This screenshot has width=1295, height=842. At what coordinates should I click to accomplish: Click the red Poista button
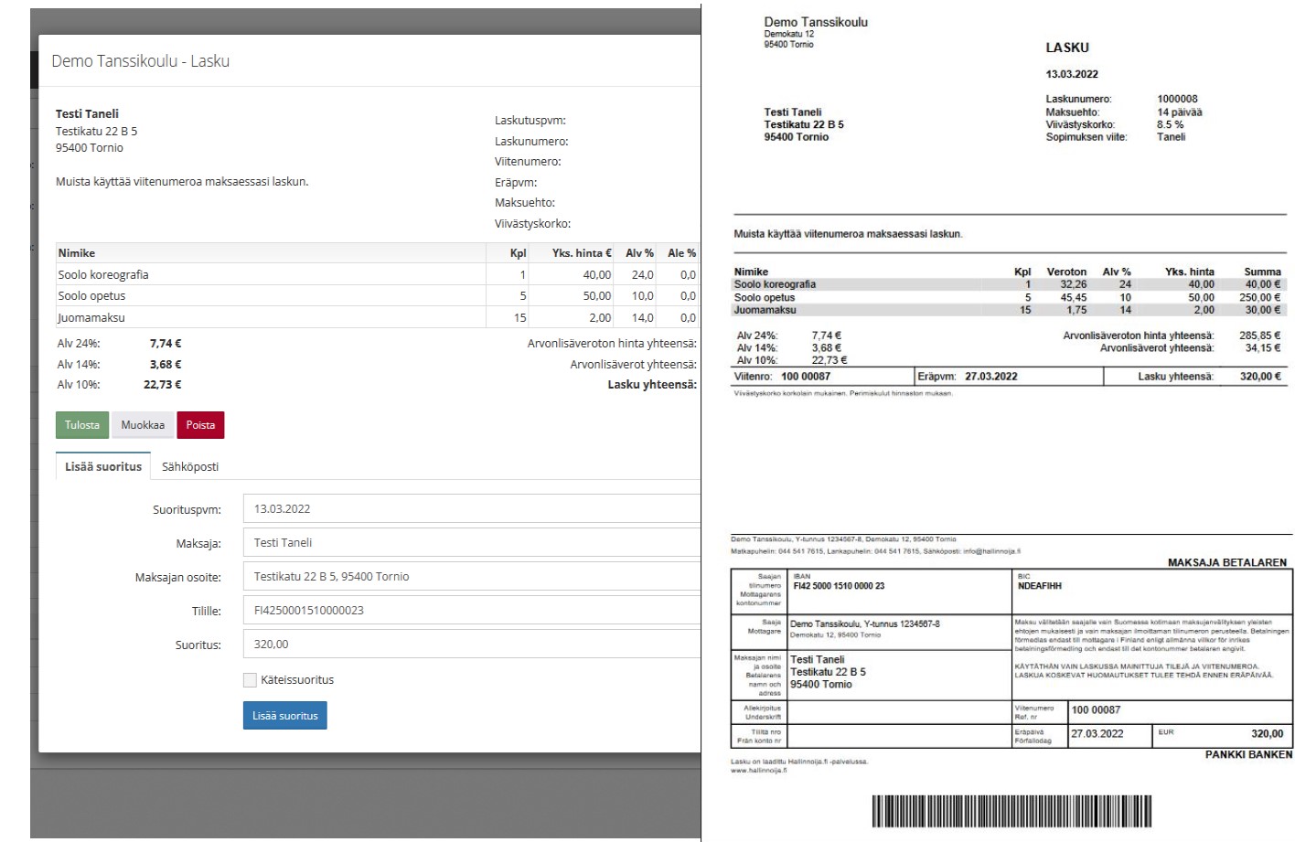point(200,425)
